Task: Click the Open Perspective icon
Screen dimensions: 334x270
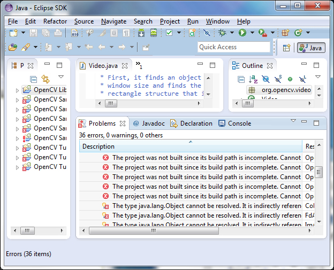Action: [x=286, y=48]
